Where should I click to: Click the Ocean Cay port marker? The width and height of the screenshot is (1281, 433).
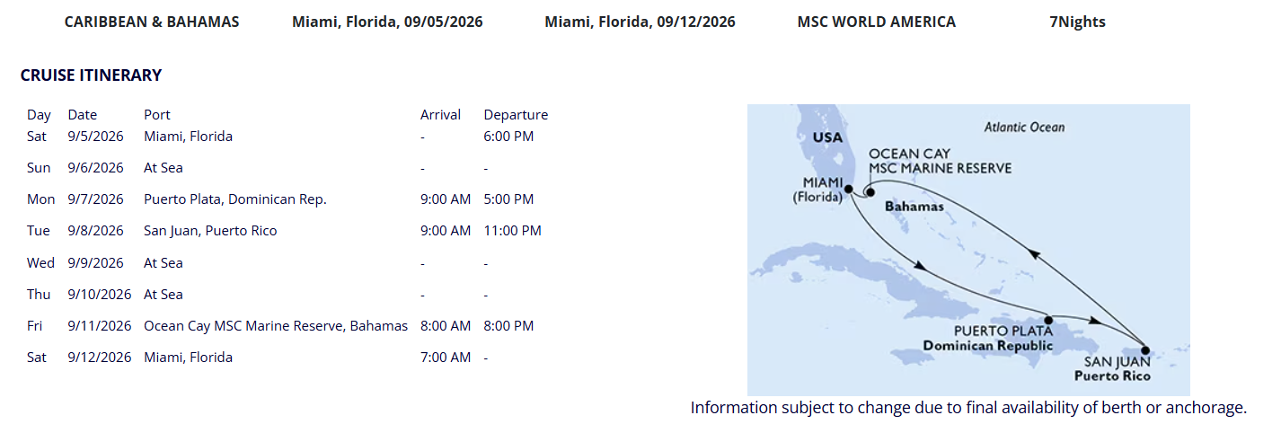[x=869, y=190]
